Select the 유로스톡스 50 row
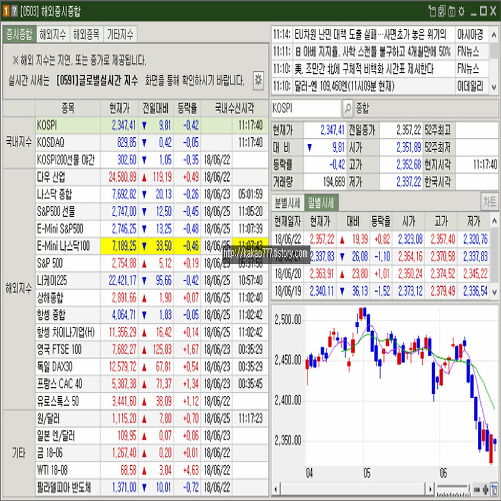501x501 pixels. point(152,401)
